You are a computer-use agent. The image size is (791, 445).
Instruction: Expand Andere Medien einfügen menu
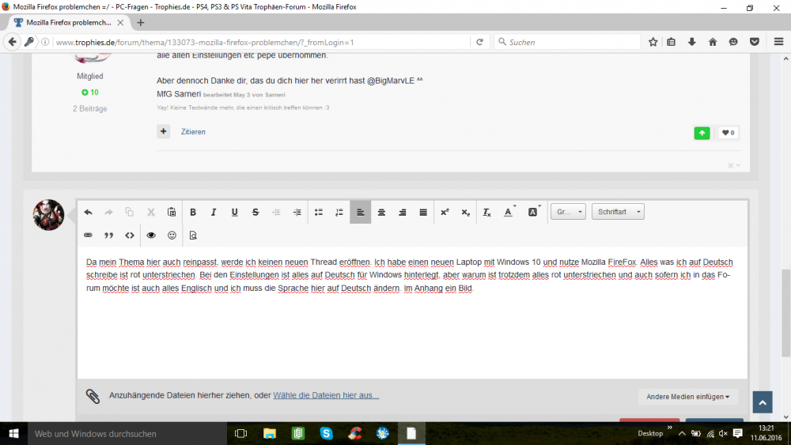pyautogui.click(x=687, y=397)
